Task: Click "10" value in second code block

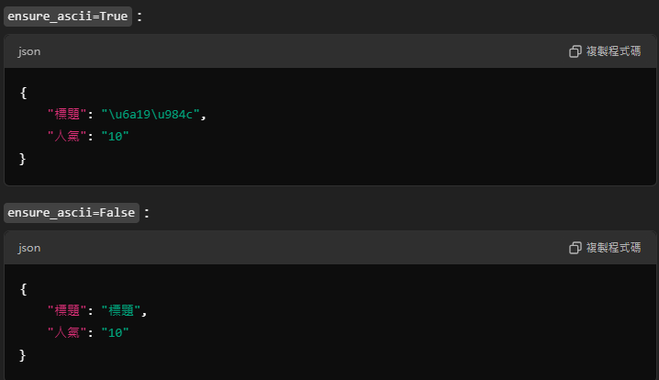Action: pos(115,332)
